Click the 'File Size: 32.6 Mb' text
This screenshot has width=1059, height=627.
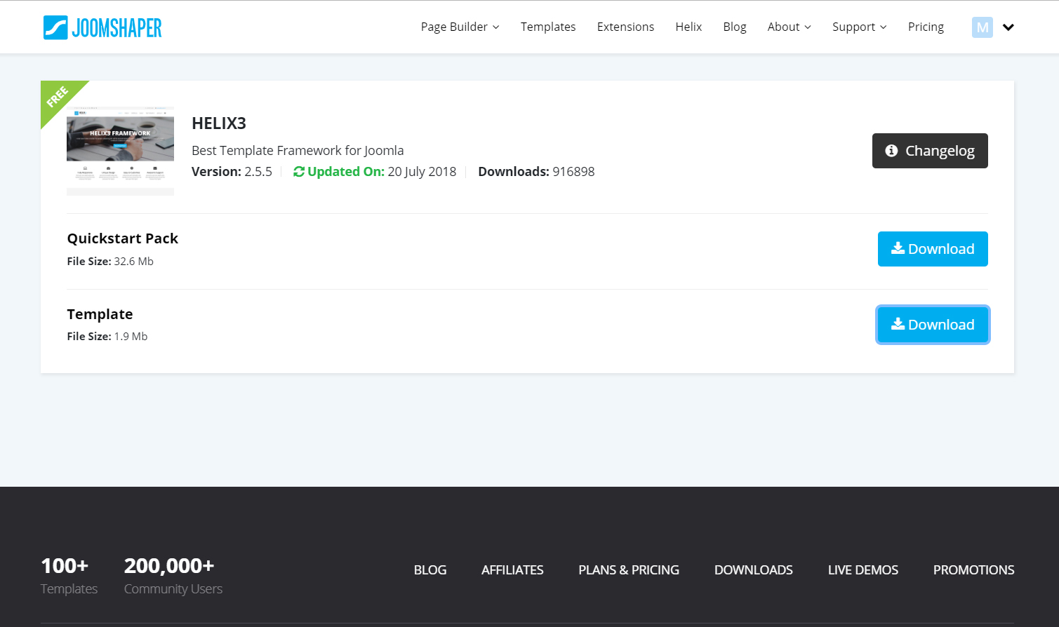[x=110, y=261]
